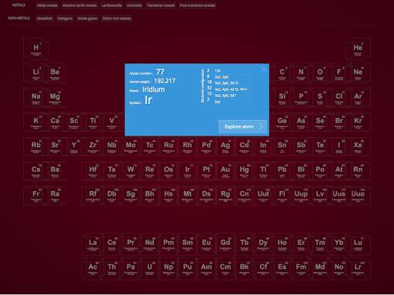This screenshot has width=394, height=295.
Task: Filter by Post-transition metals
Action: [197, 5]
